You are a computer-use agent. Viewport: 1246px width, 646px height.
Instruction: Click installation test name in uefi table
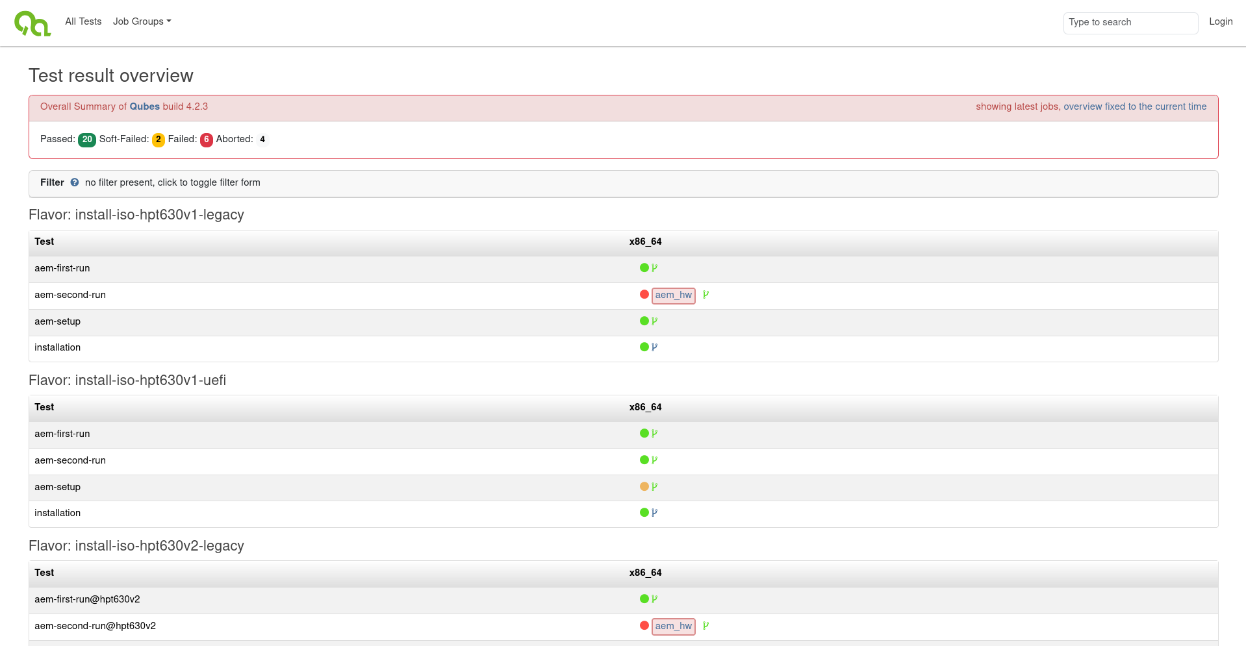tap(58, 513)
